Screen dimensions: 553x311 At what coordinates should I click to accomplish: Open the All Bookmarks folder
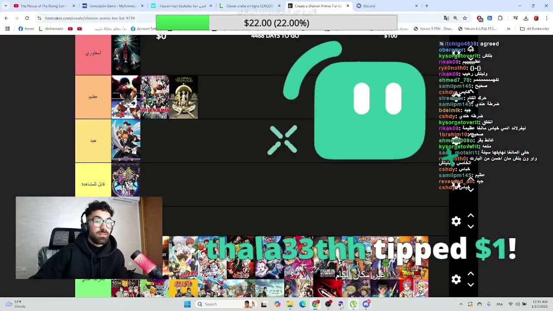pos(534,29)
